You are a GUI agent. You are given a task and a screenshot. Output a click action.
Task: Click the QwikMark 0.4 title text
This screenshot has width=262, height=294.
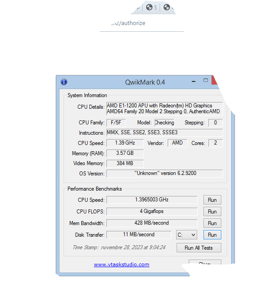click(x=145, y=82)
